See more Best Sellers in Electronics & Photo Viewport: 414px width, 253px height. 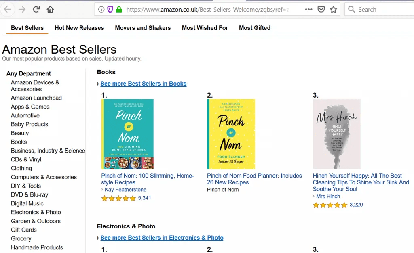point(162,238)
